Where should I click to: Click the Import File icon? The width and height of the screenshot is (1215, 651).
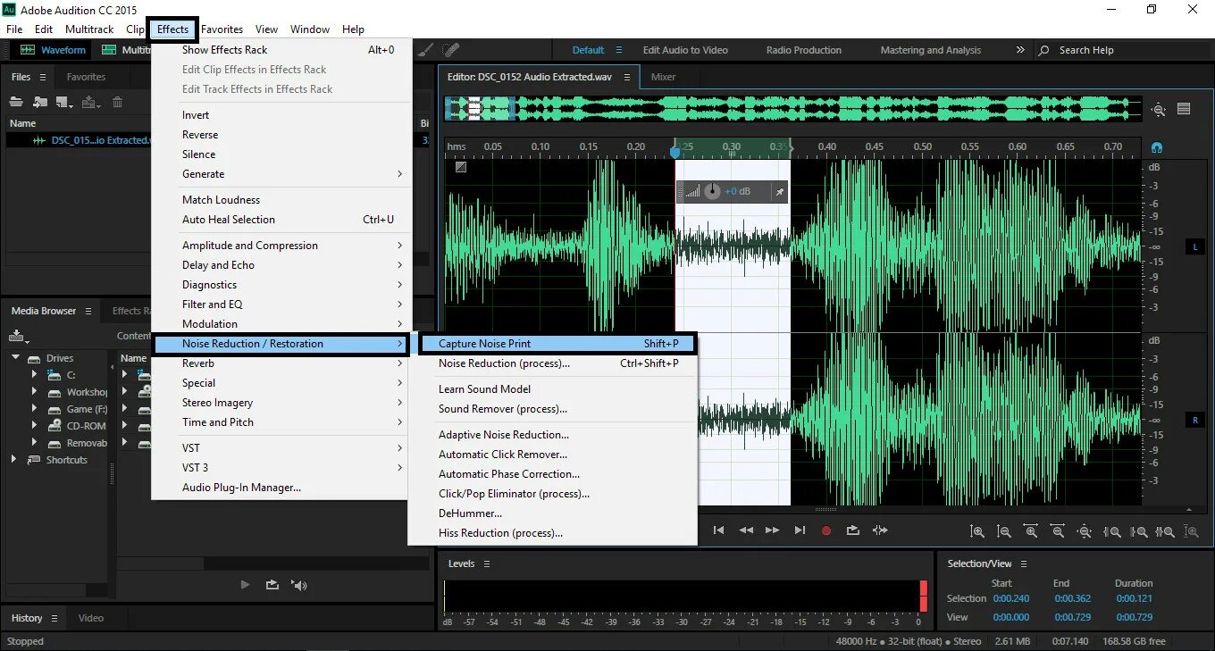click(39, 102)
